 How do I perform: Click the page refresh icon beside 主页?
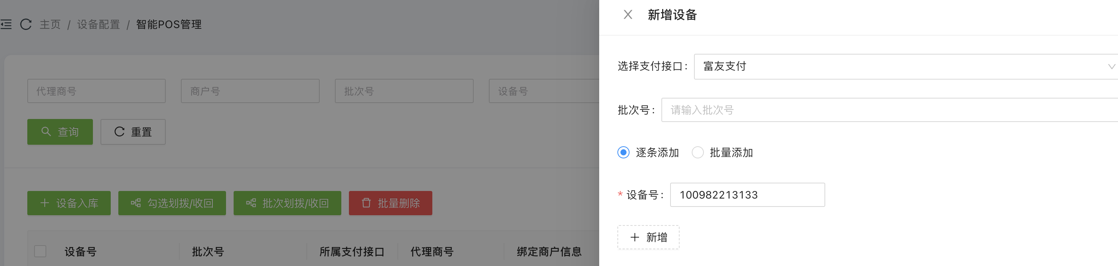[x=26, y=24]
